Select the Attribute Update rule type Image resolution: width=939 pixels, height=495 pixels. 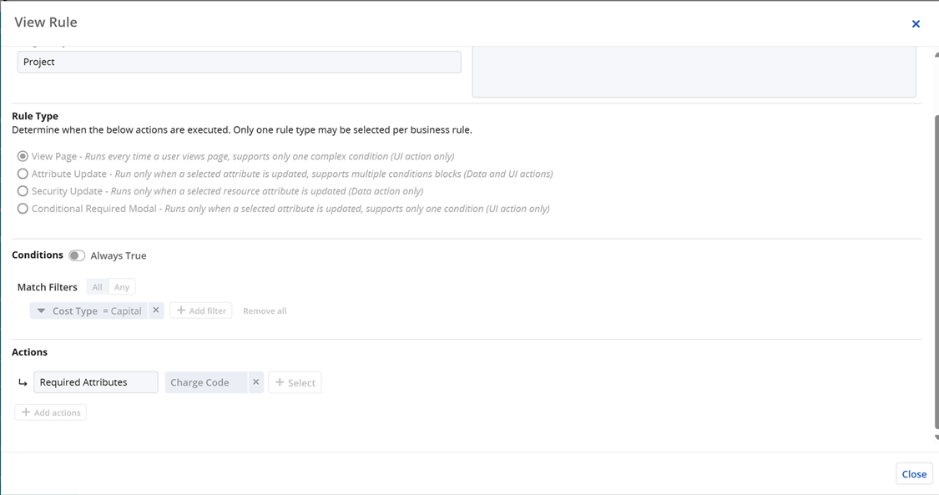click(x=23, y=174)
